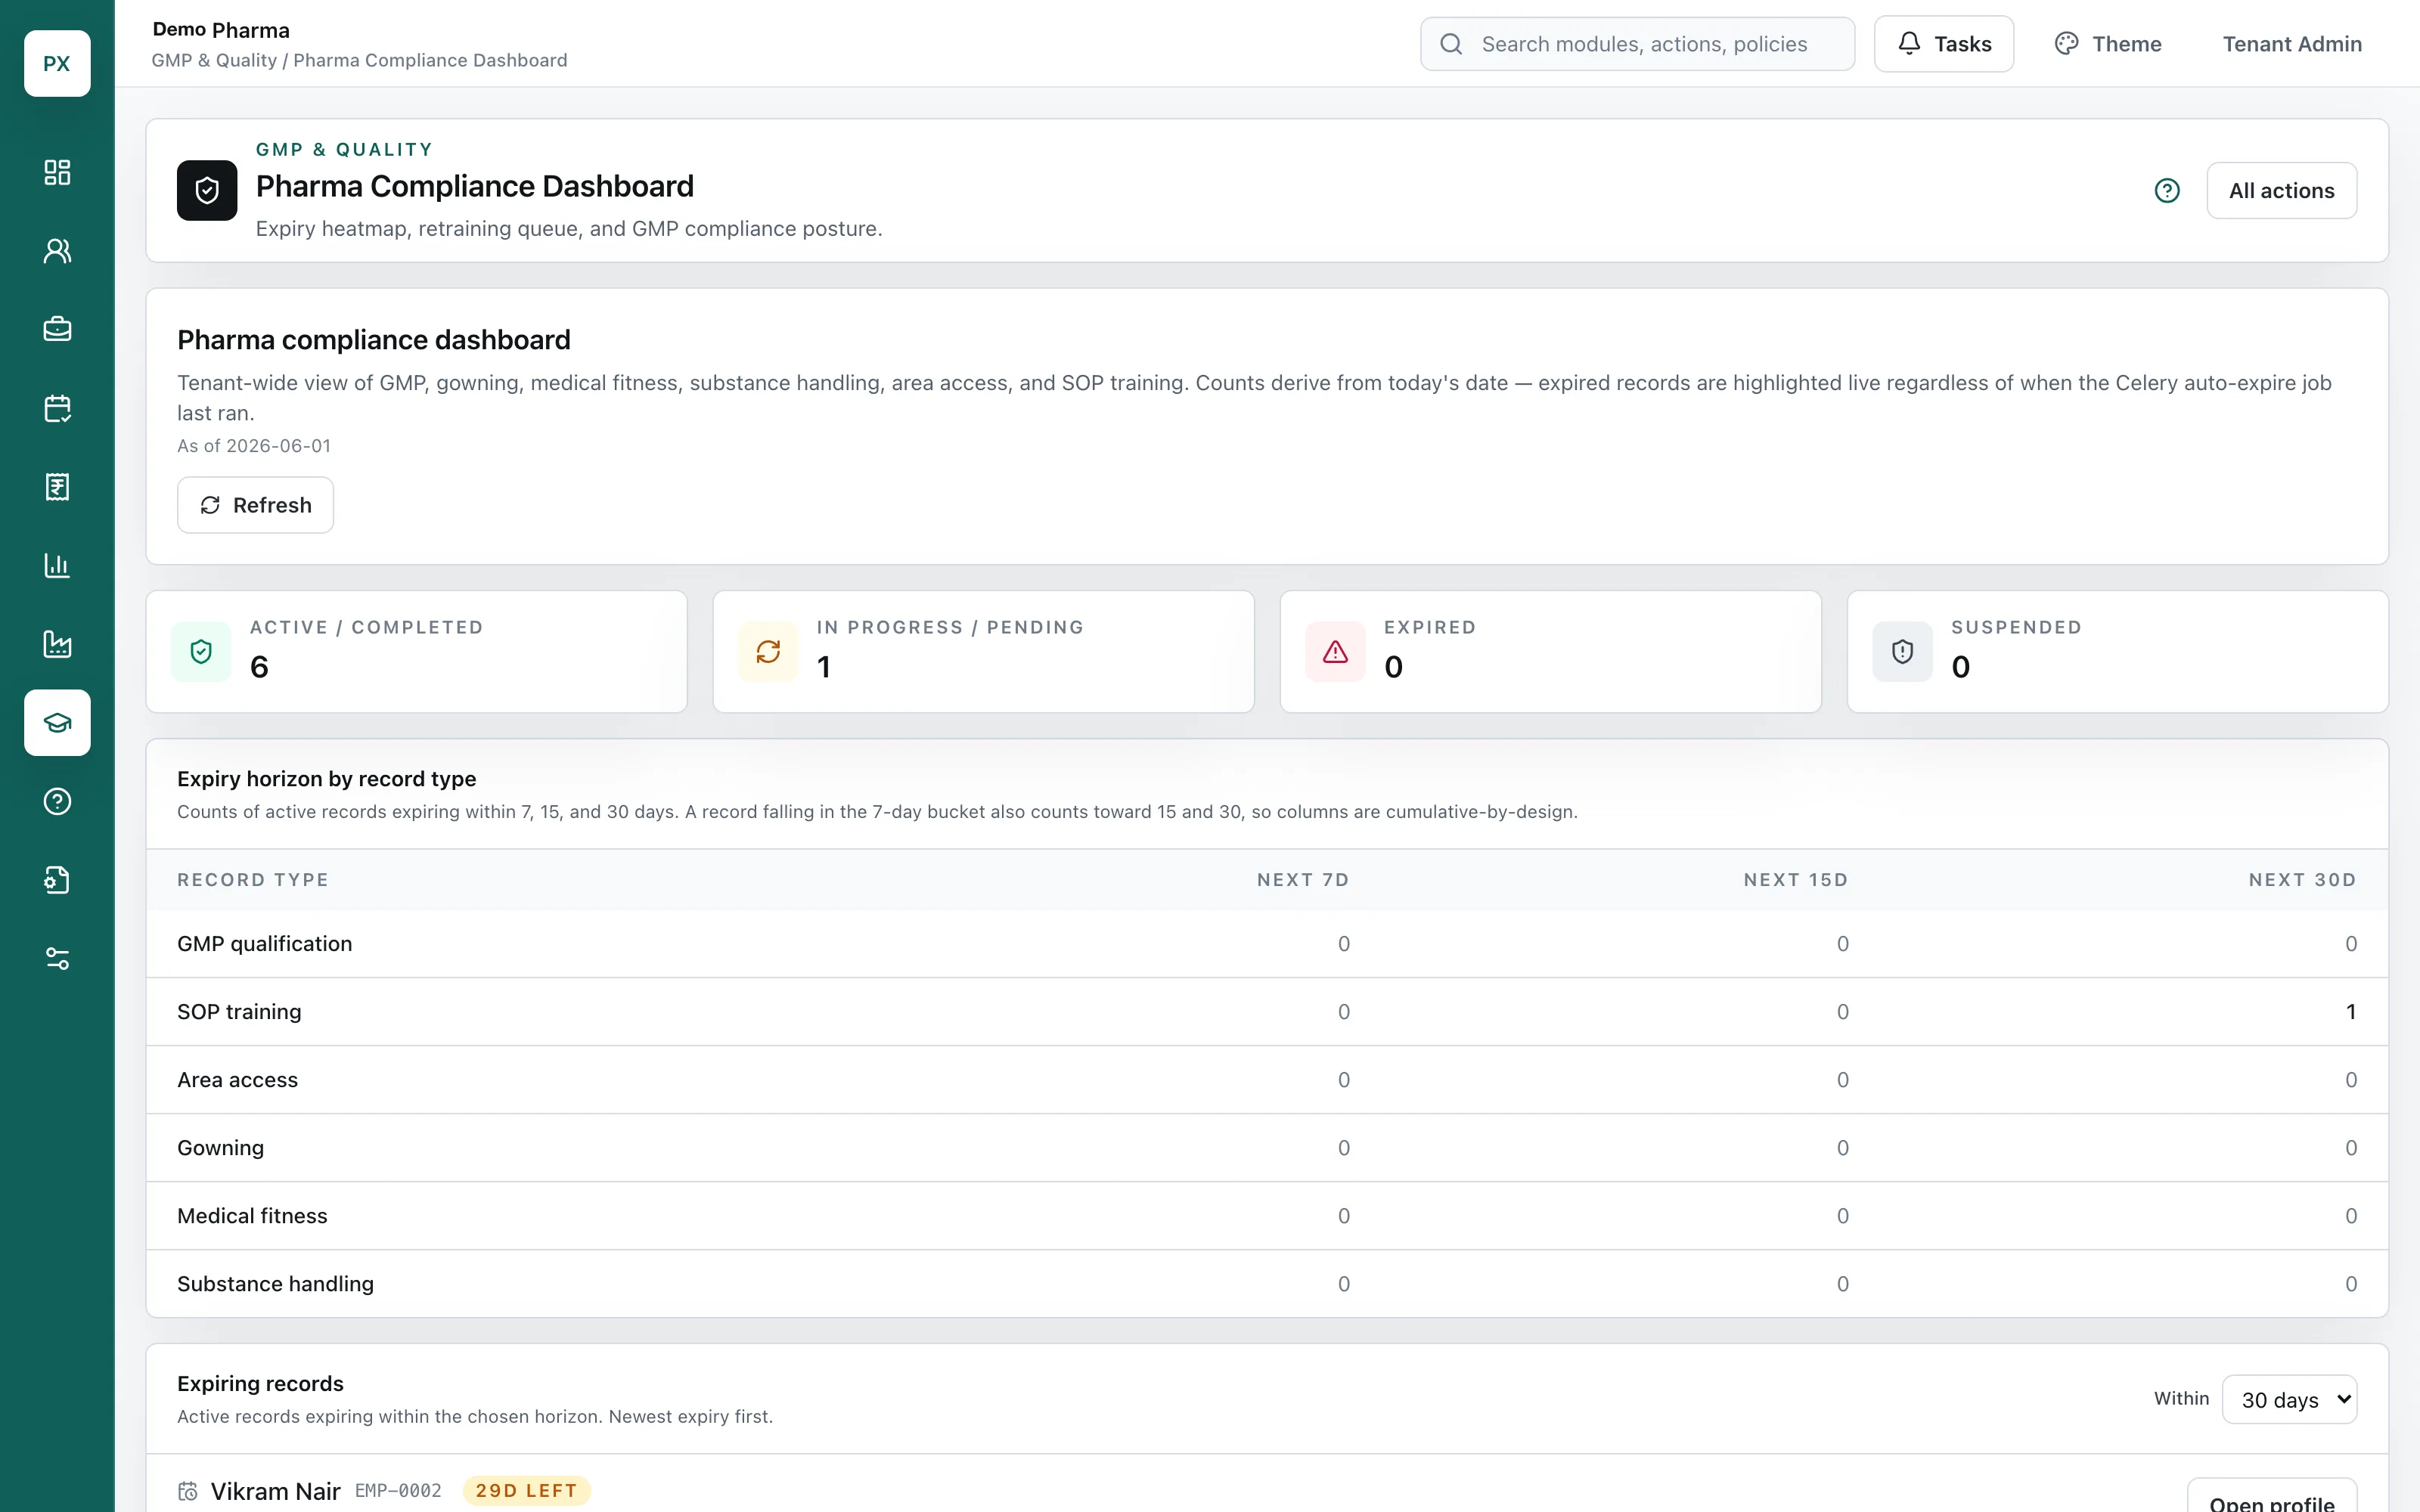Click the green shield Active / Completed icon
The image size is (2420, 1512).
pyautogui.click(x=201, y=652)
